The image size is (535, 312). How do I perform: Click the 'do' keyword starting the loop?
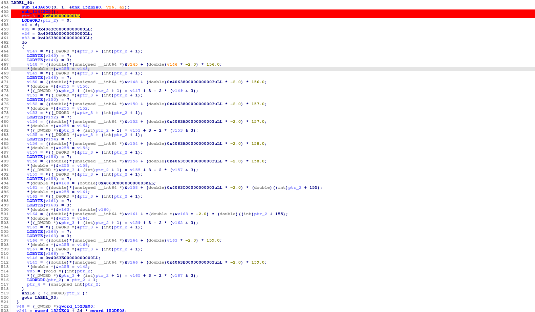24,42
